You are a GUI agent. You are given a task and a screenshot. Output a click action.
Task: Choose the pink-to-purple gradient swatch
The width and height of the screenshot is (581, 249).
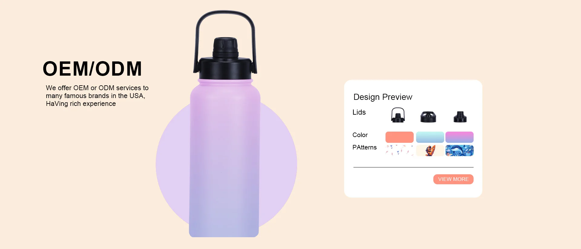coord(459,137)
